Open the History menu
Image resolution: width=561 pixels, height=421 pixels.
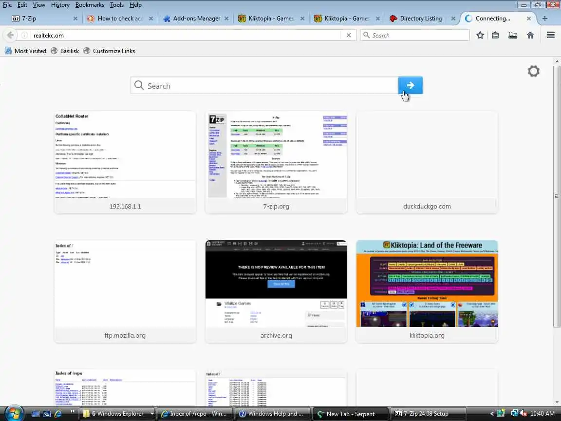click(60, 5)
